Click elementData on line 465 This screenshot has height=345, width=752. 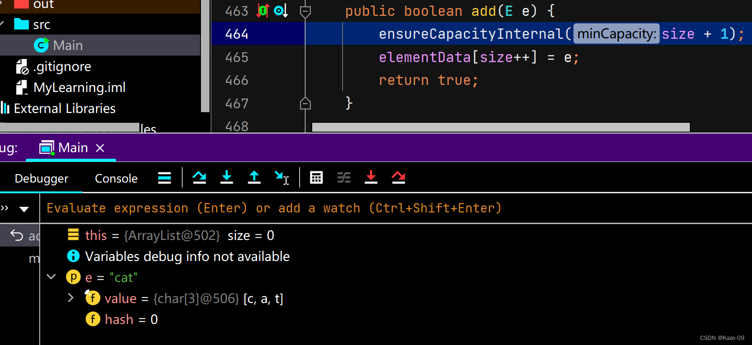point(424,57)
